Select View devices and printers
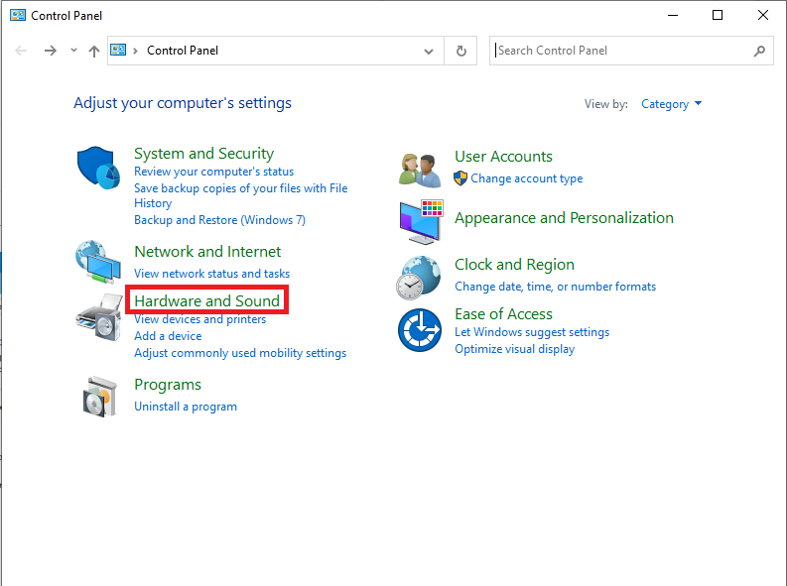This screenshot has height=586, width=787. coord(199,319)
